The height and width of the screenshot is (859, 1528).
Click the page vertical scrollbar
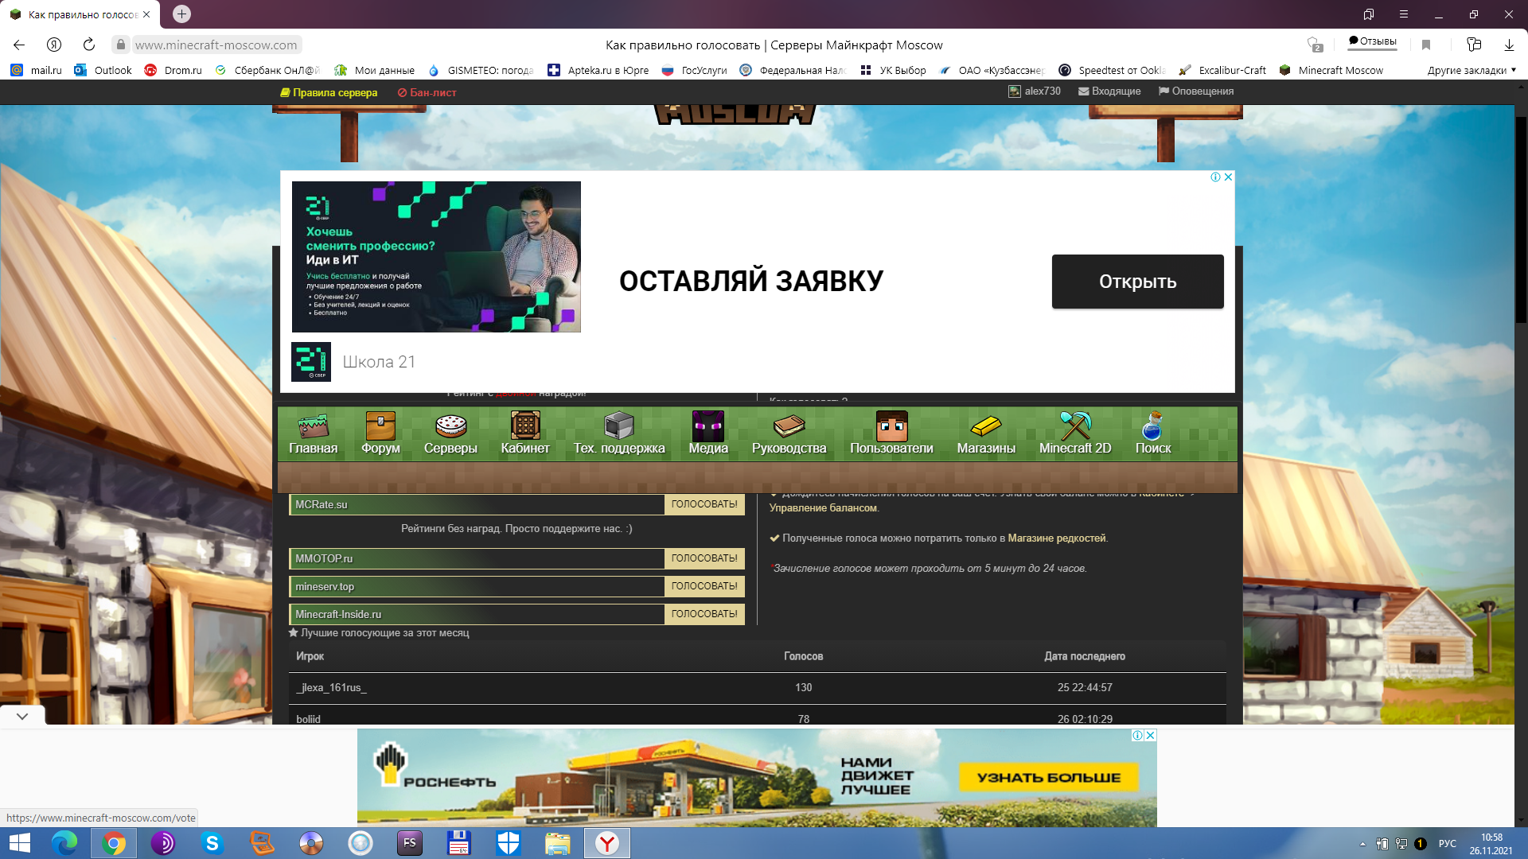(x=1521, y=219)
